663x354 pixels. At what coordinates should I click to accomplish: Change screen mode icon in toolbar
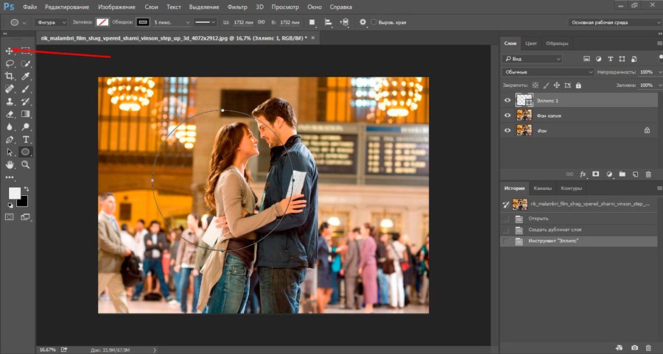coord(25,216)
